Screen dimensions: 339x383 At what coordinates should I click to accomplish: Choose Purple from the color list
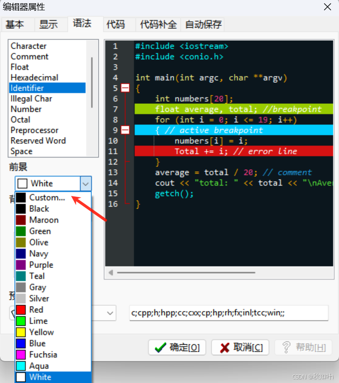53,265
